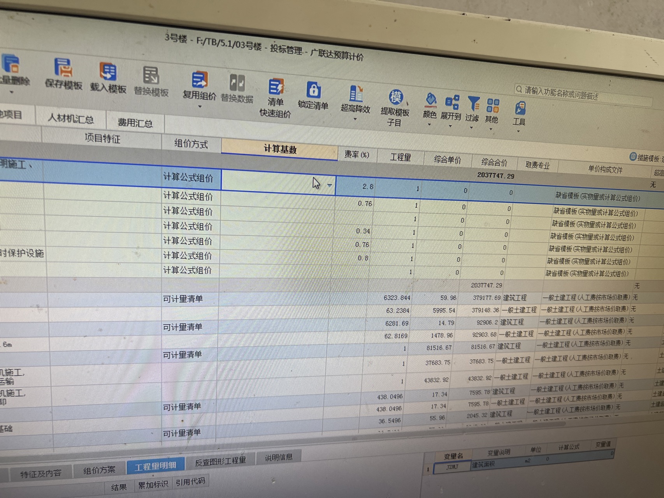Viewport: 664px width, 498px height.
Task: Click the 取费专业 column header
Action: 538,165
